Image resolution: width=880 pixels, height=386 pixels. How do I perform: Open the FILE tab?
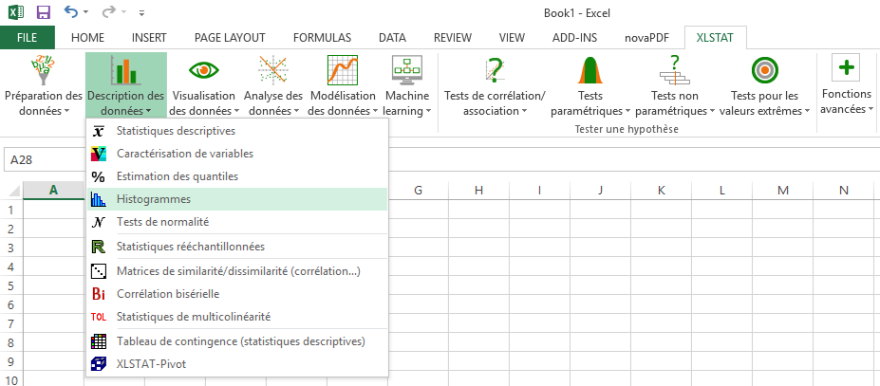pyautogui.click(x=28, y=37)
